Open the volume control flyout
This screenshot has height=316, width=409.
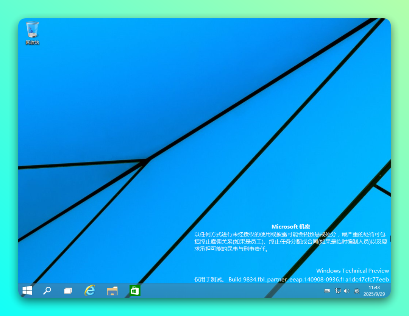[x=347, y=291]
